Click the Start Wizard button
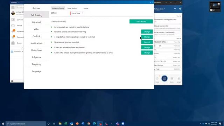 point(141,21)
